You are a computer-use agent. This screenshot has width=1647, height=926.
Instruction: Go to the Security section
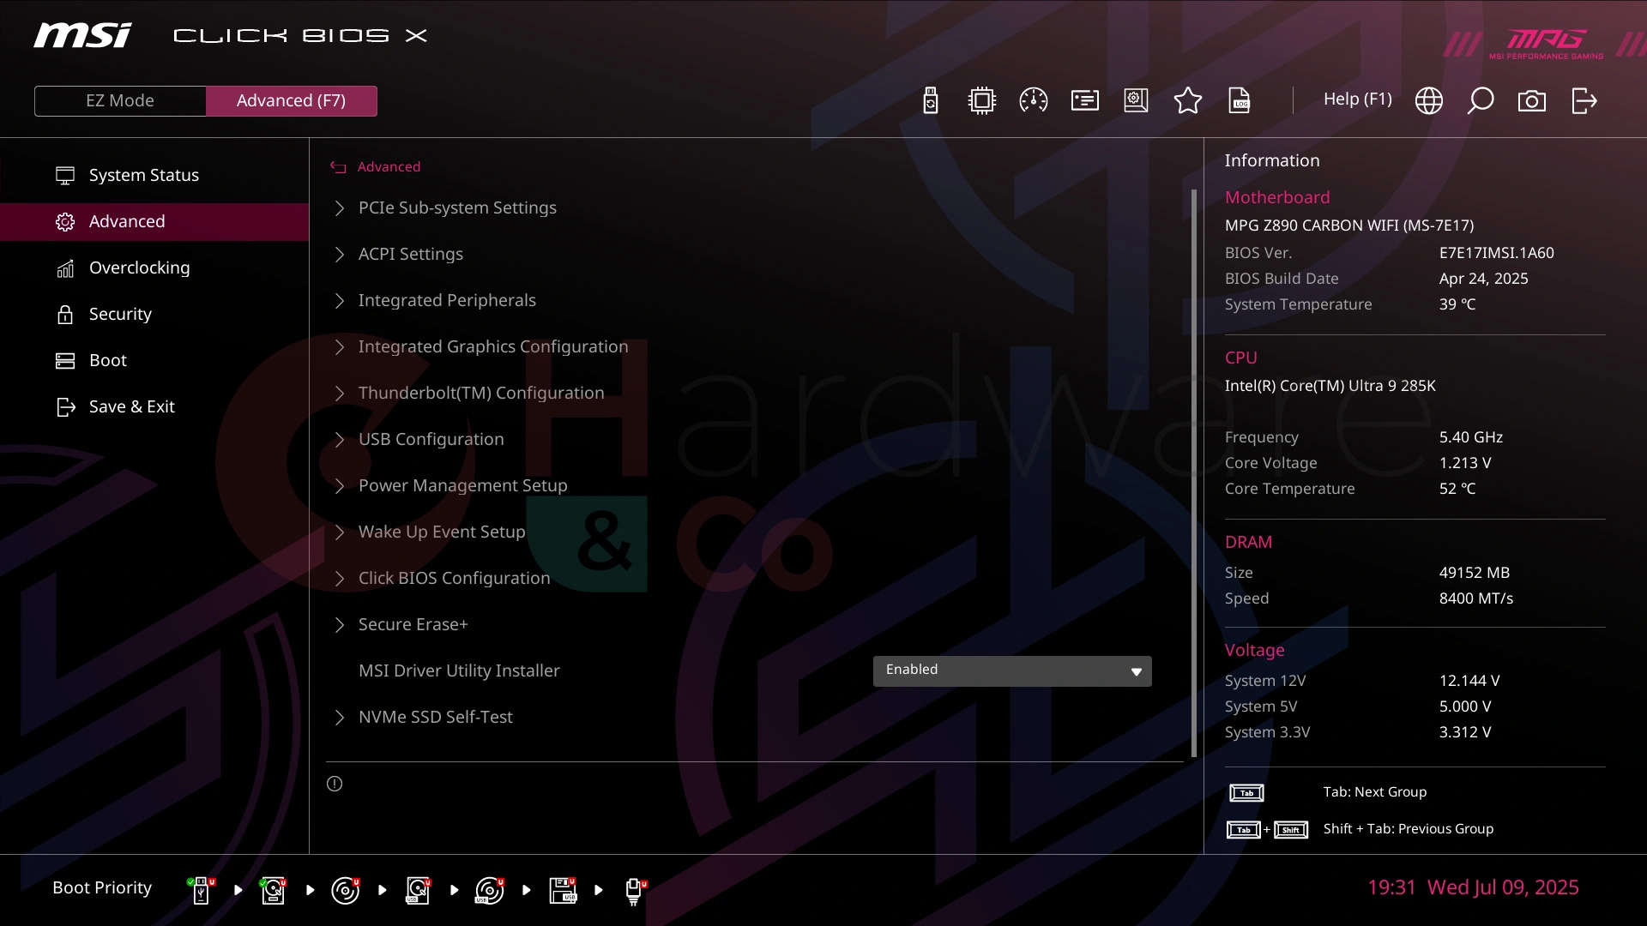pos(154,314)
